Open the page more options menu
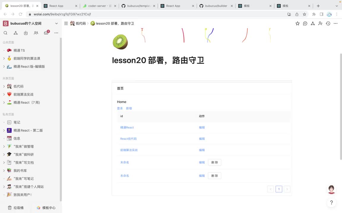Image resolution: width=342 pixels, height=213 pixels. coord(335,23)
